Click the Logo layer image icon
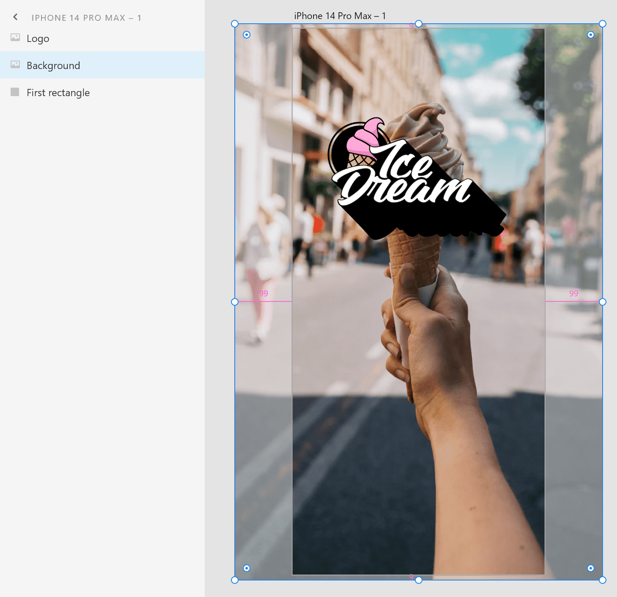Image resolution: width=617 pixels, height=597 pixels. pos(15,38)
